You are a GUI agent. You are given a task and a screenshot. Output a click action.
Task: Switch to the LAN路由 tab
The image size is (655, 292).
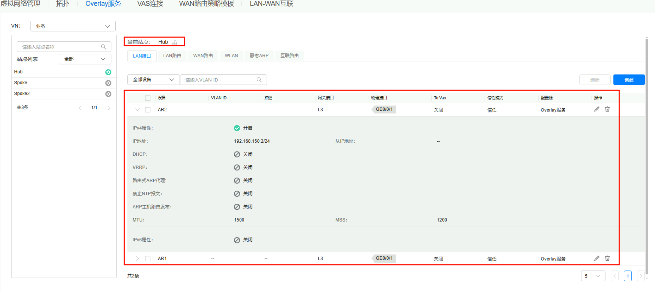tap(172, 56)
